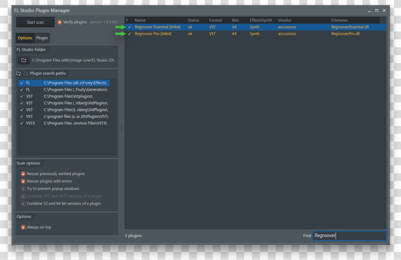Screen dimensions: 401x260
Task: Switch to the Options tab
Action: [25, 38]
